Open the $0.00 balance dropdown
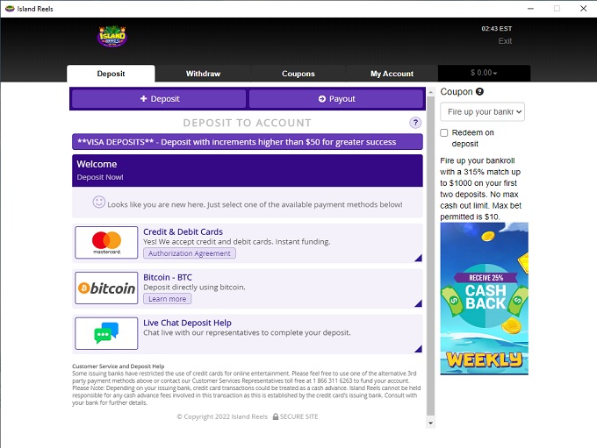 (x=484, y=73)
